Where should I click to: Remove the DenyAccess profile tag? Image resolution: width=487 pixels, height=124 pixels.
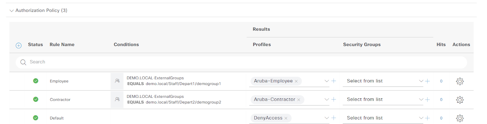[x=286, y=118]
